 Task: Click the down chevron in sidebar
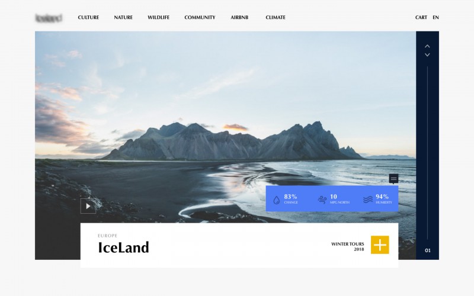(427, 54)
